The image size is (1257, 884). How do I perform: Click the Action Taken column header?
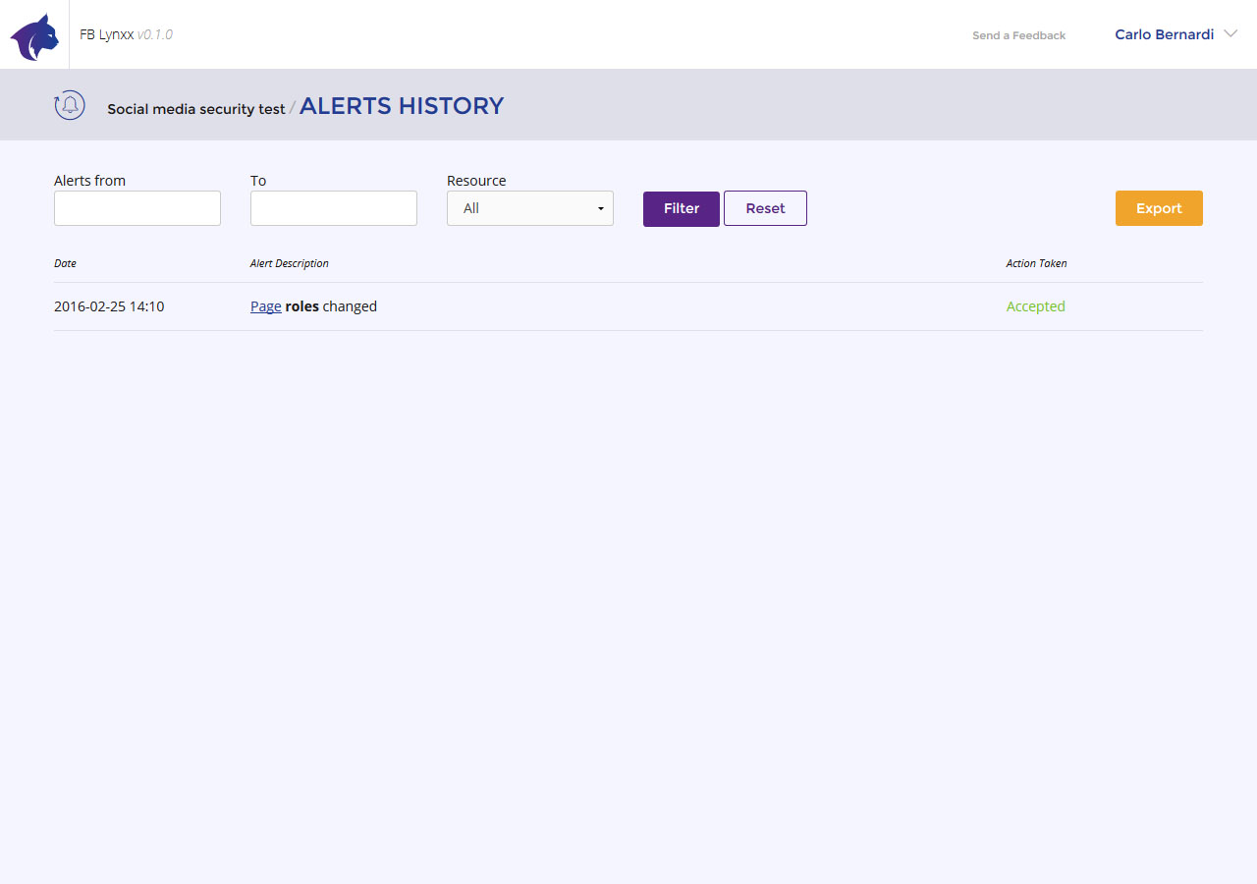coord(1036,263)
